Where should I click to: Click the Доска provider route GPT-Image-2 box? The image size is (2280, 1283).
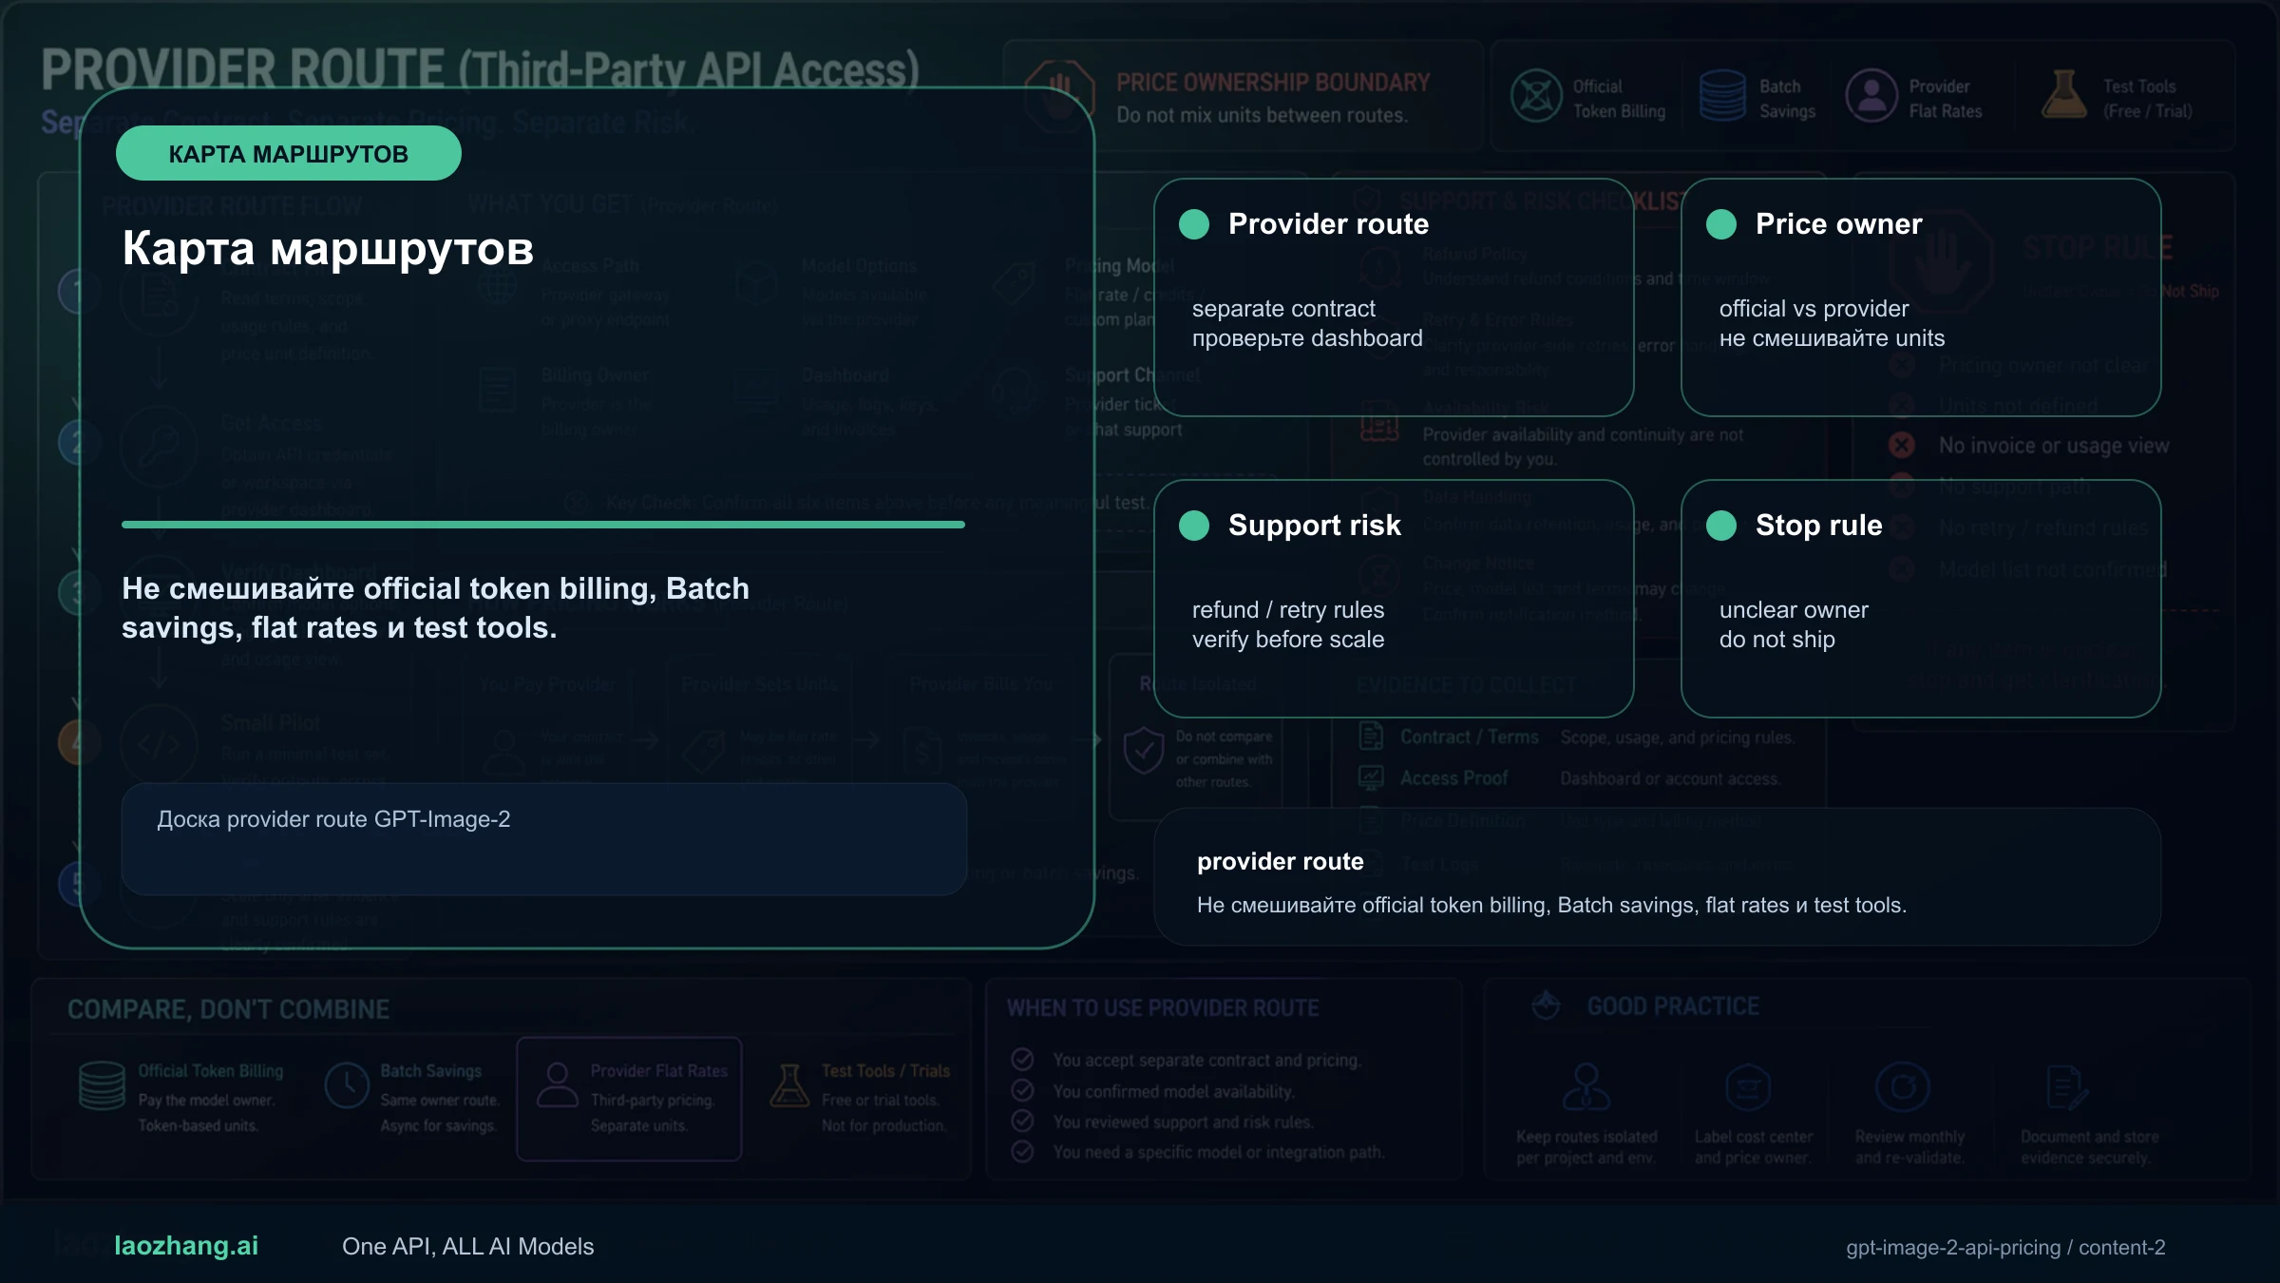coord(544,839)
